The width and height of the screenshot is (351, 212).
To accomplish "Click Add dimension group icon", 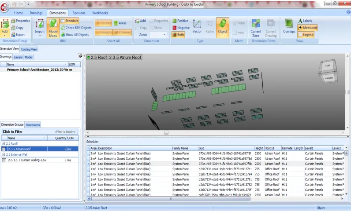I will pos(5,27).
